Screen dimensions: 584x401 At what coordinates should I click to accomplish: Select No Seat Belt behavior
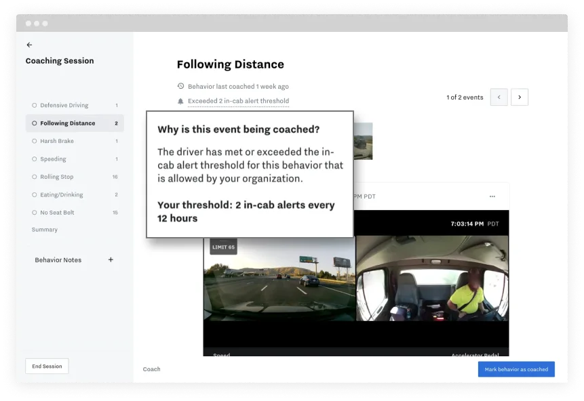75,213
